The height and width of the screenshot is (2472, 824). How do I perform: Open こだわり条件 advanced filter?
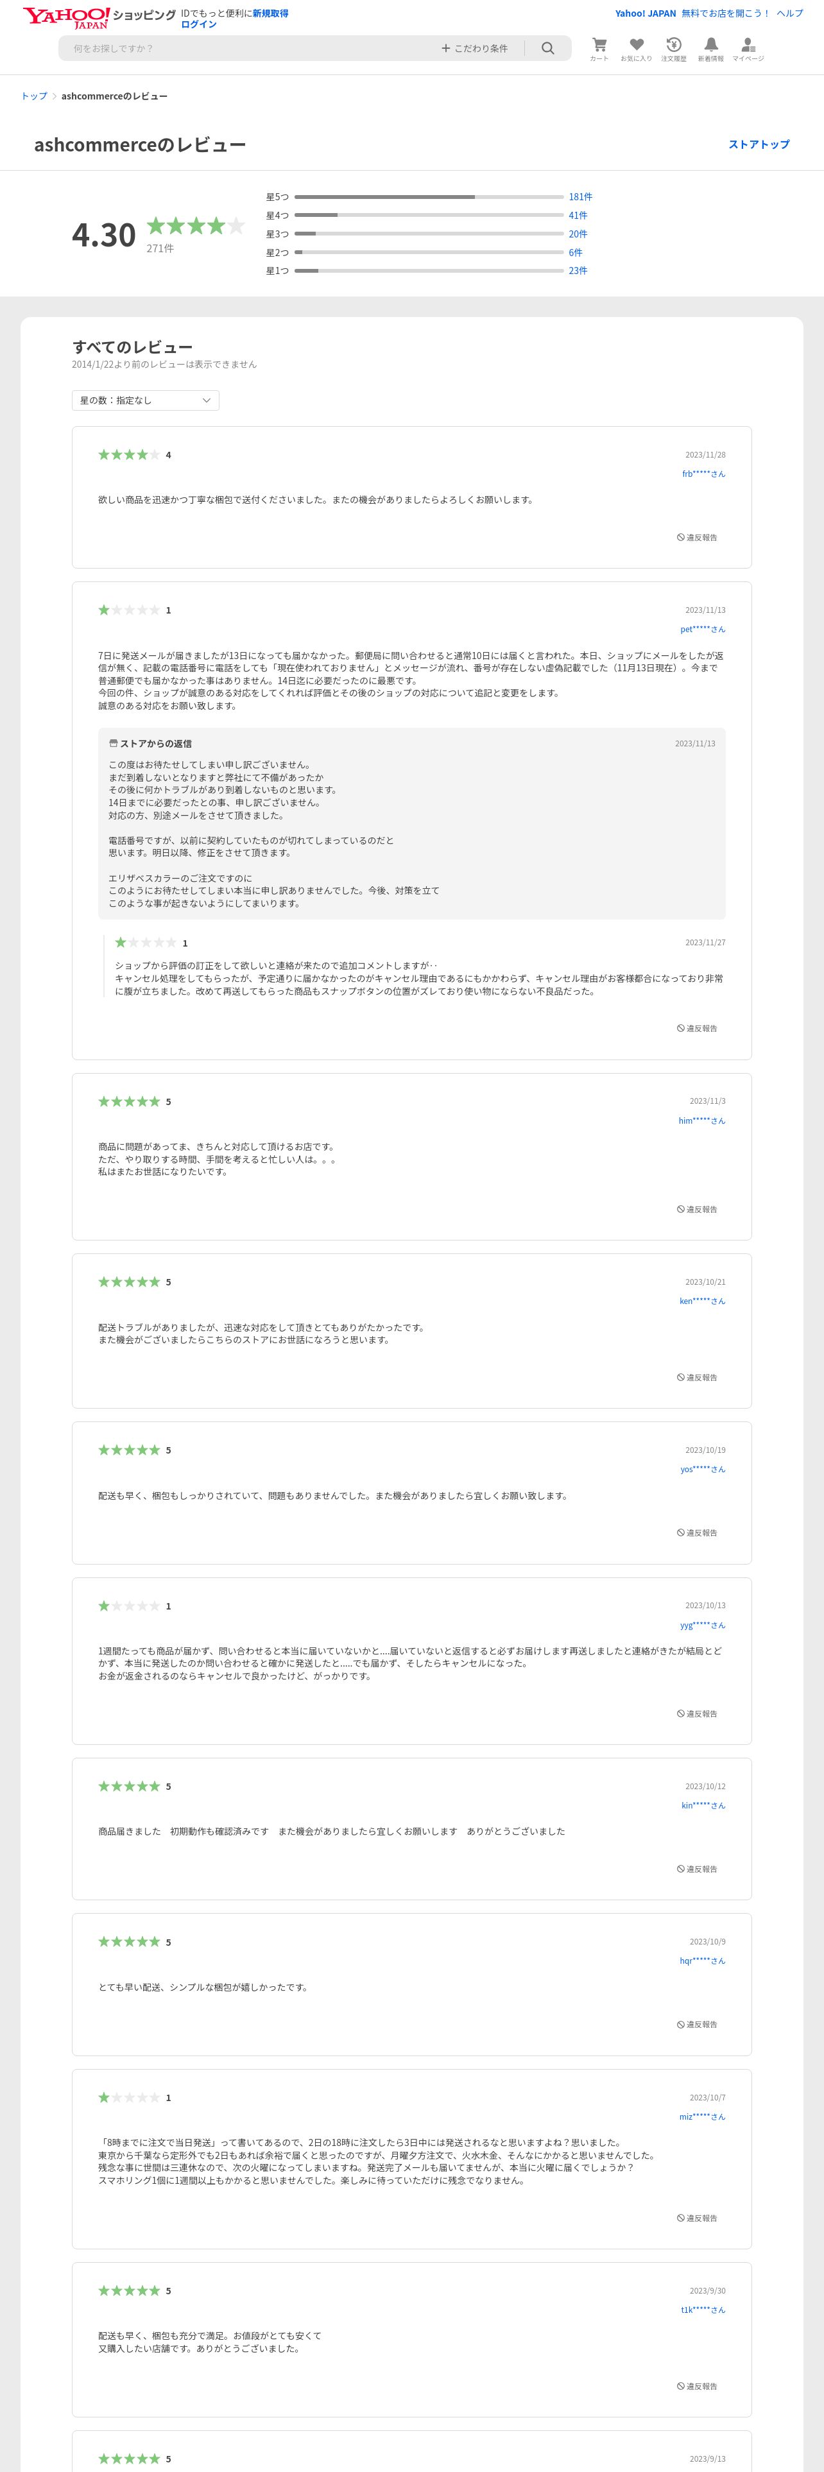pyautogui.click(x=475, y=48)
